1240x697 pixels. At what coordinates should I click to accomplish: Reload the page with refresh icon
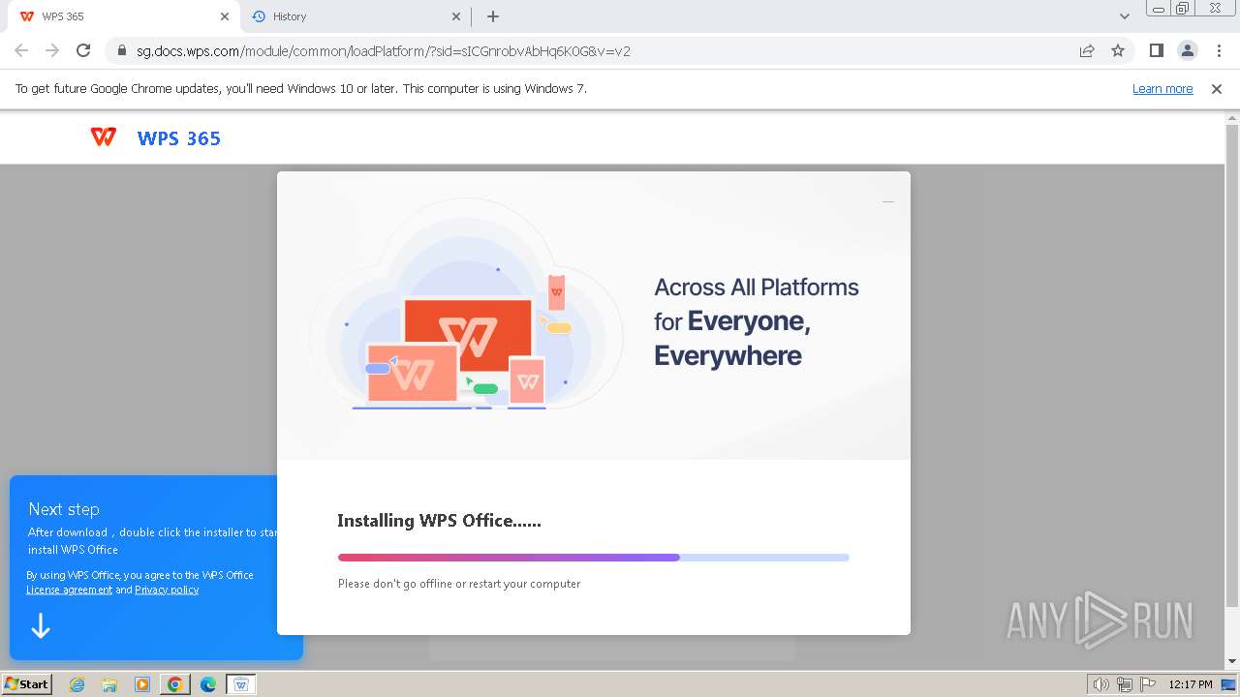[83, 50]
